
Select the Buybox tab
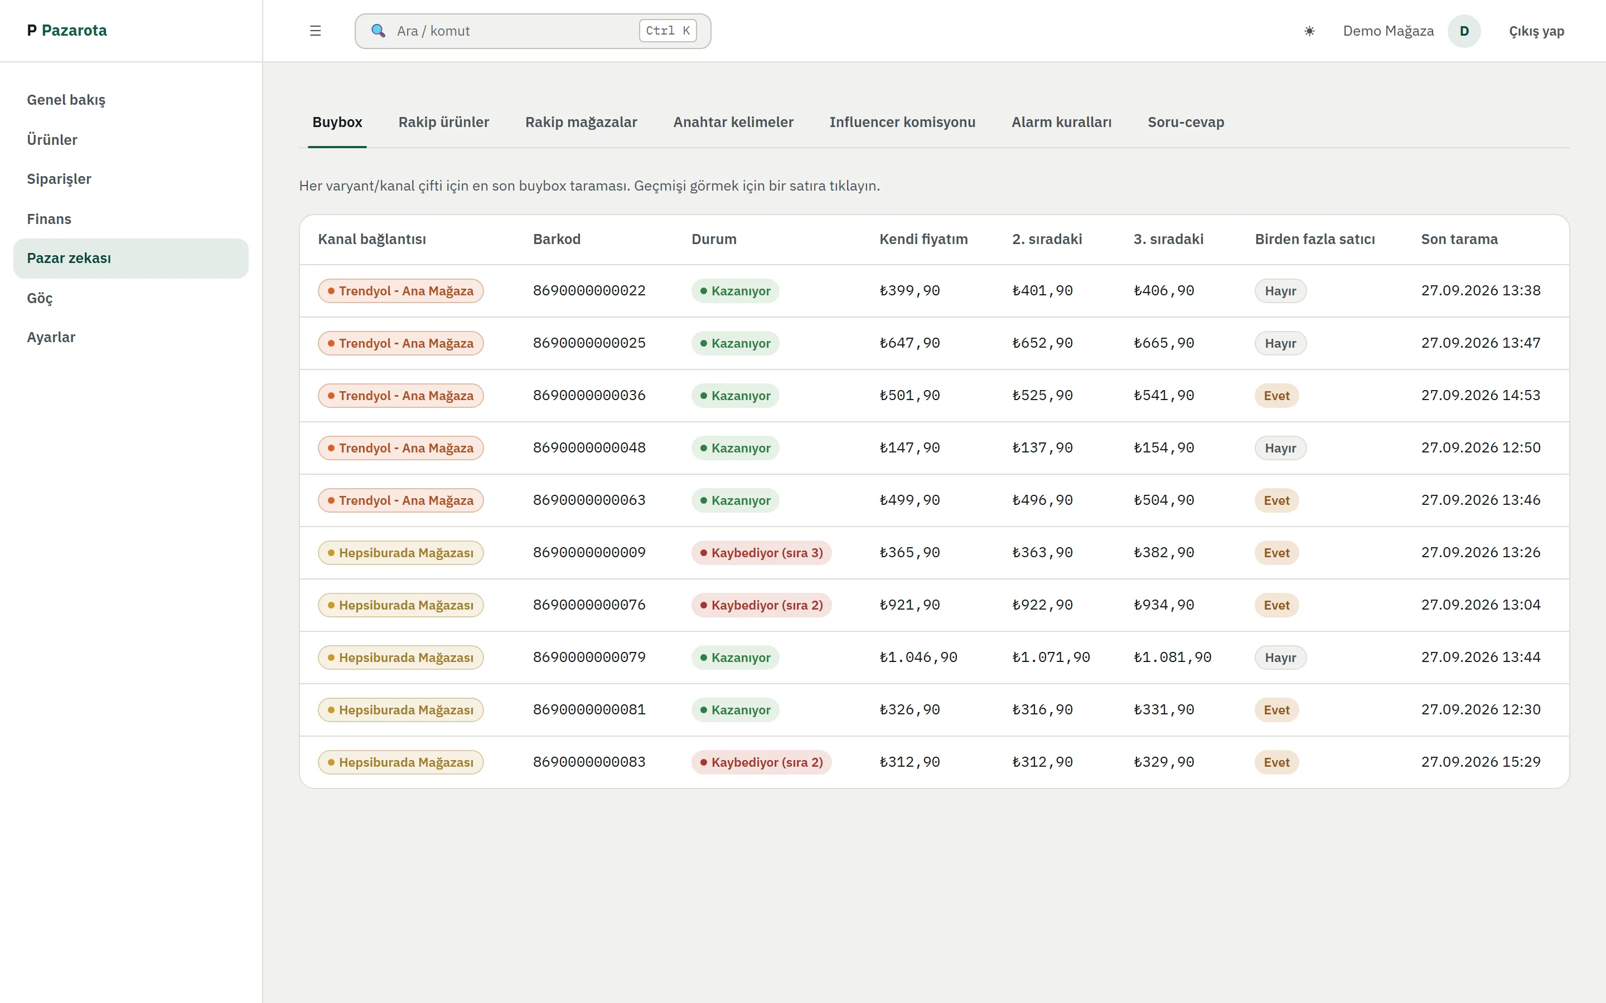tap(337, 122)
